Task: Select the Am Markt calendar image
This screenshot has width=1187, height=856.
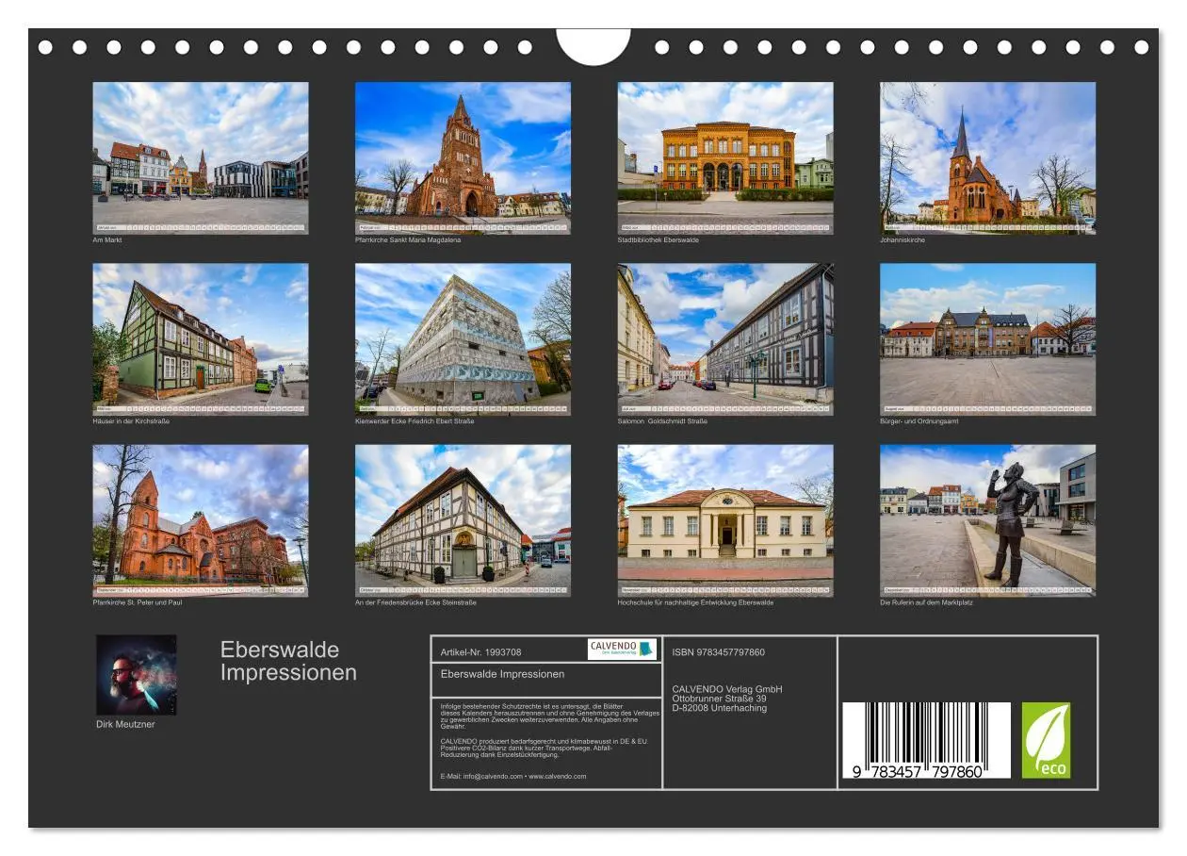Action: pyautogui.click(x=201, y=156)
